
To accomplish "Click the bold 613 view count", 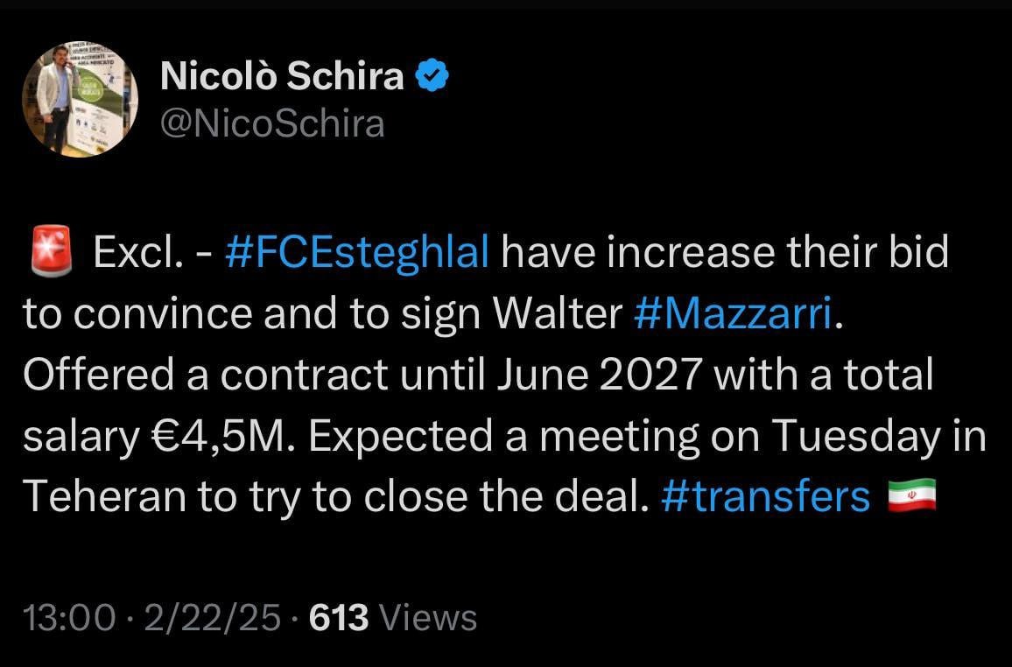I will coord(339,617).
